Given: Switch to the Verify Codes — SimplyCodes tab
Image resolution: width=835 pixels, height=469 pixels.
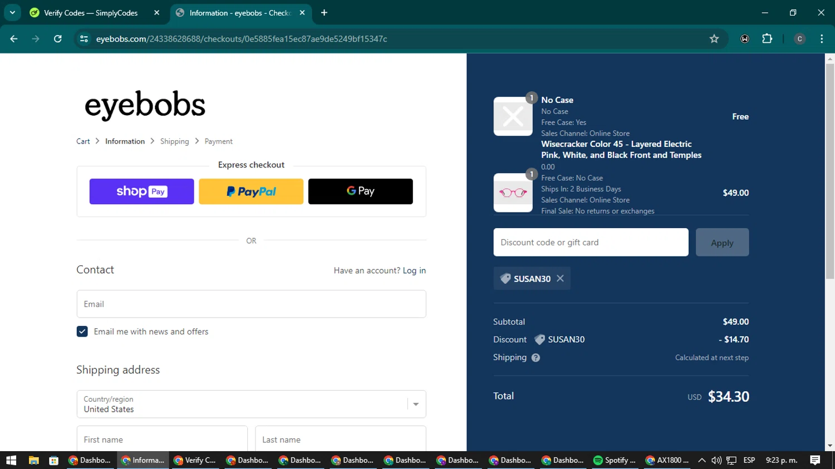Looking at the screenshot, I should pyautogui.click(x=90, y=13).
